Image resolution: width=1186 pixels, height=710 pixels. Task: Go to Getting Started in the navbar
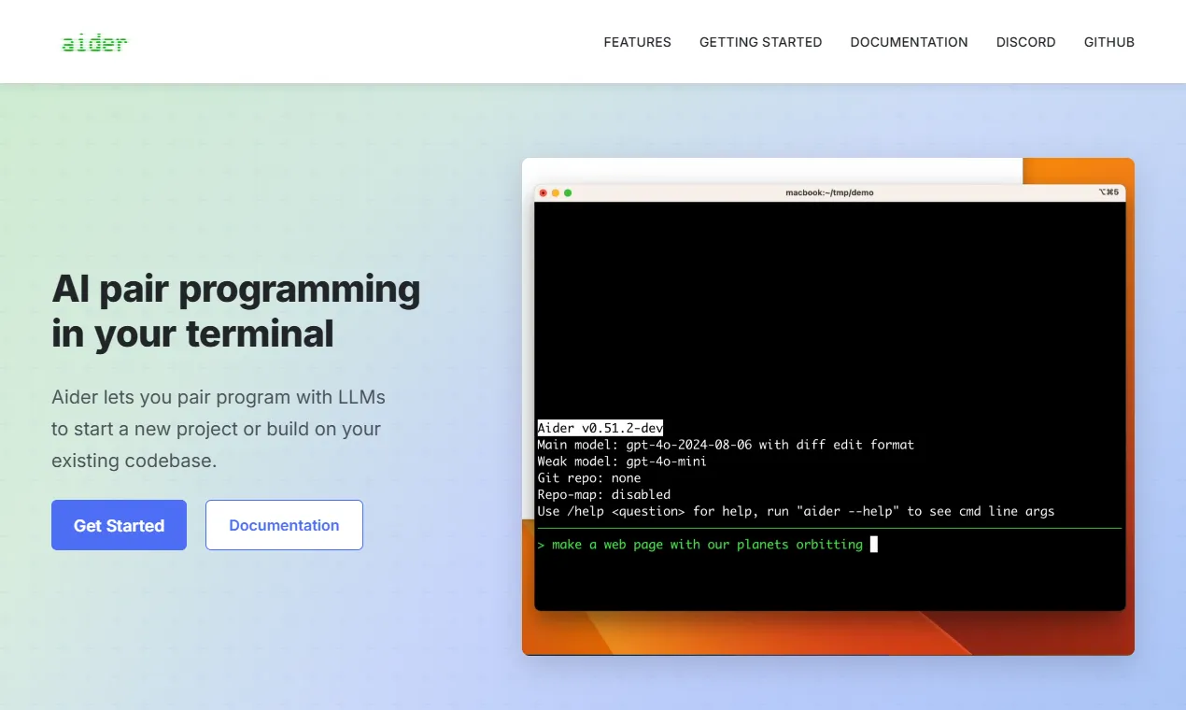point(761,42)
